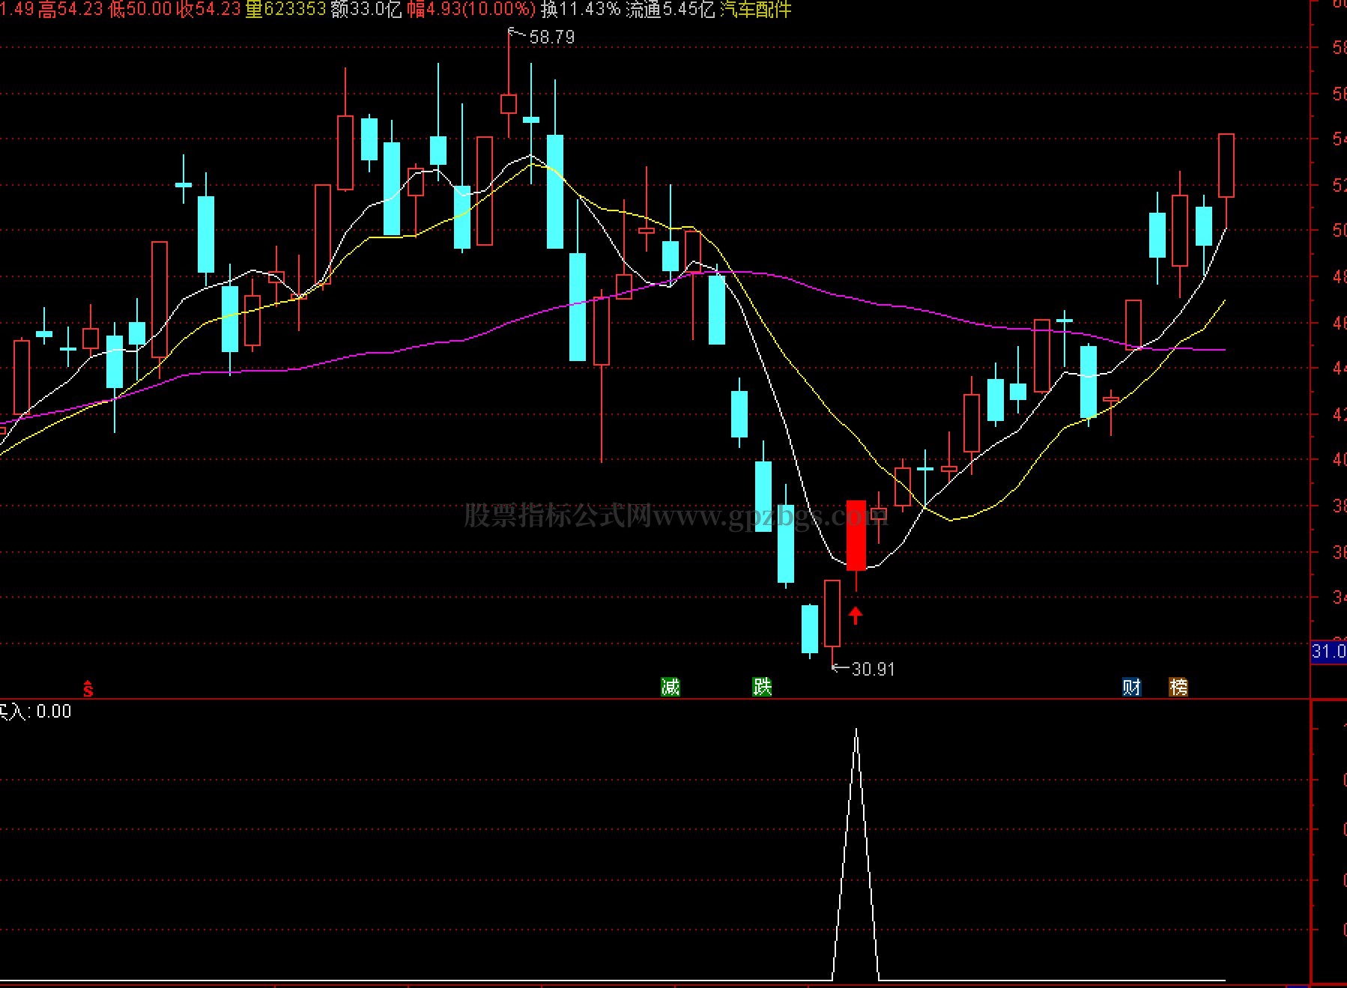Click the 买入: 0.00 indicator label
The width and height of the screenshot is (1347, 988).
tap(36, 712)
